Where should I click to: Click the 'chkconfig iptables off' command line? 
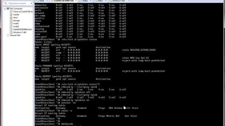76,92
